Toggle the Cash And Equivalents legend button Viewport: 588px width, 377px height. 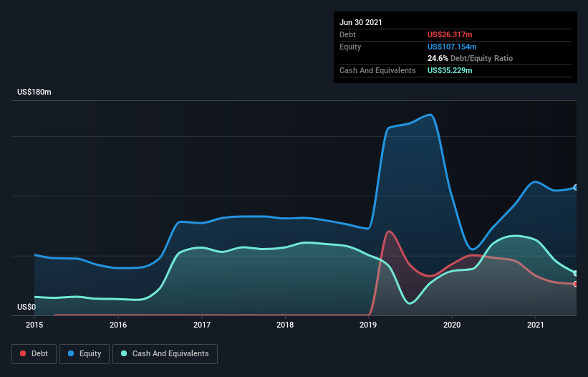tap(165, 354)
